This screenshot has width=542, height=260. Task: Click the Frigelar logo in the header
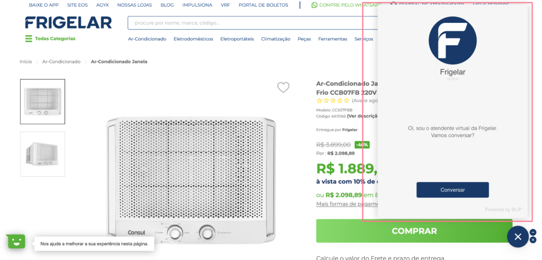[x=68, y=23]
